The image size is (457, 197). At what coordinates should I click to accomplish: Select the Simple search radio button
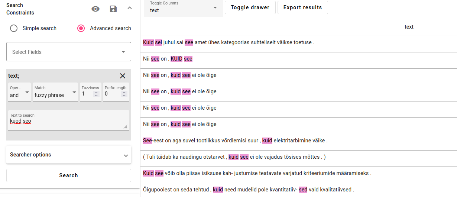[14, 28]
